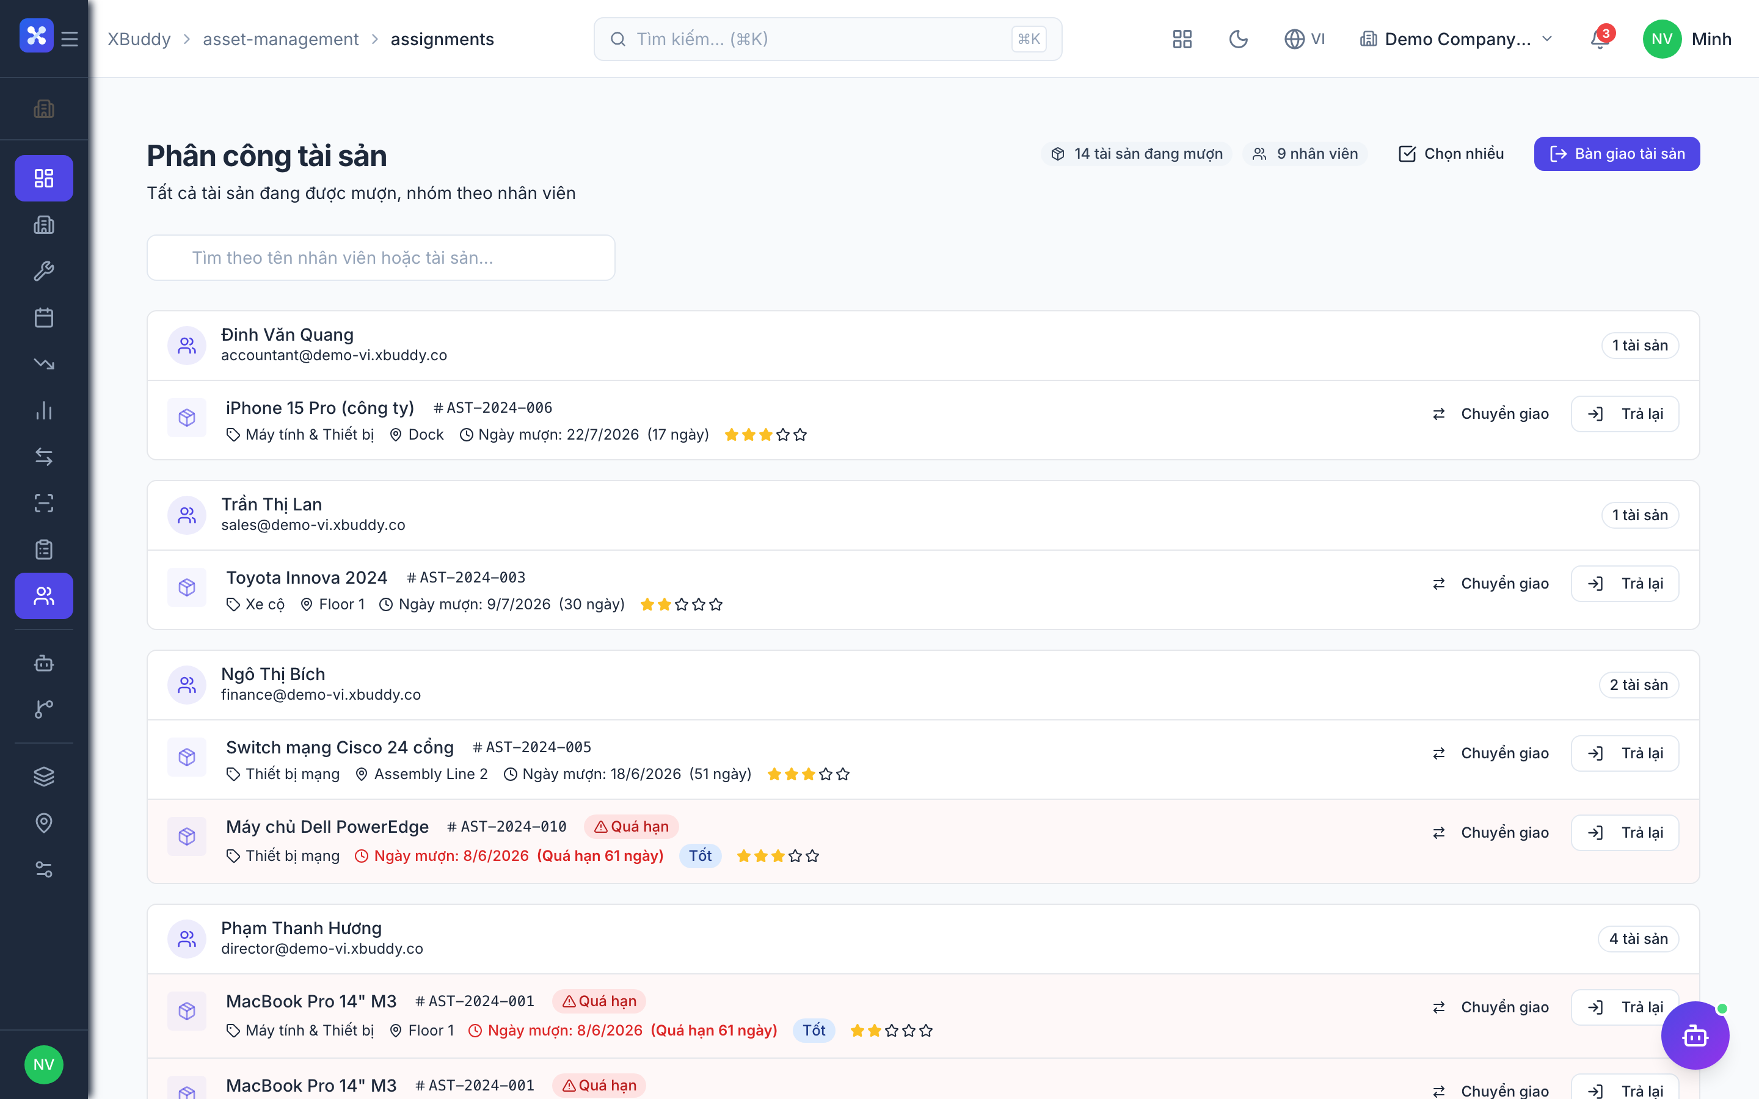Click the Quá hạn badge on Dell PowerEdge

coord(631,827)
